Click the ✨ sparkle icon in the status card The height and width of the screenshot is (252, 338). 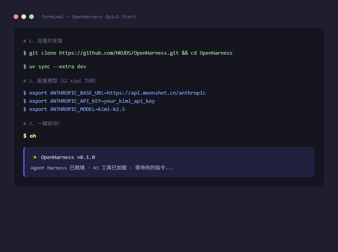34,157
